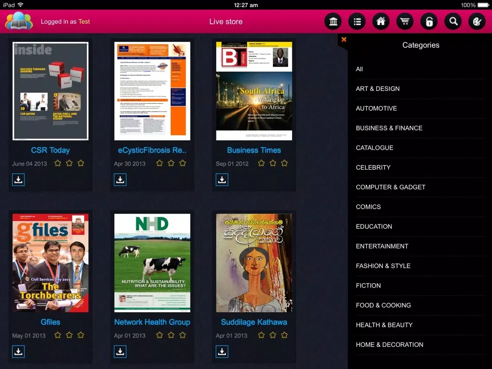Viewport: 492px width, 369px height.
Task: Rate Network Health Group with second star
Action: pyautogui.click(x=171, y=335)
